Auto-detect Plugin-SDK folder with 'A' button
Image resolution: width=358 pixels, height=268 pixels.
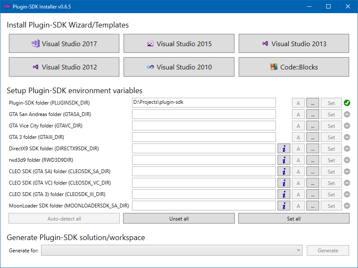(x=298, y=103)
